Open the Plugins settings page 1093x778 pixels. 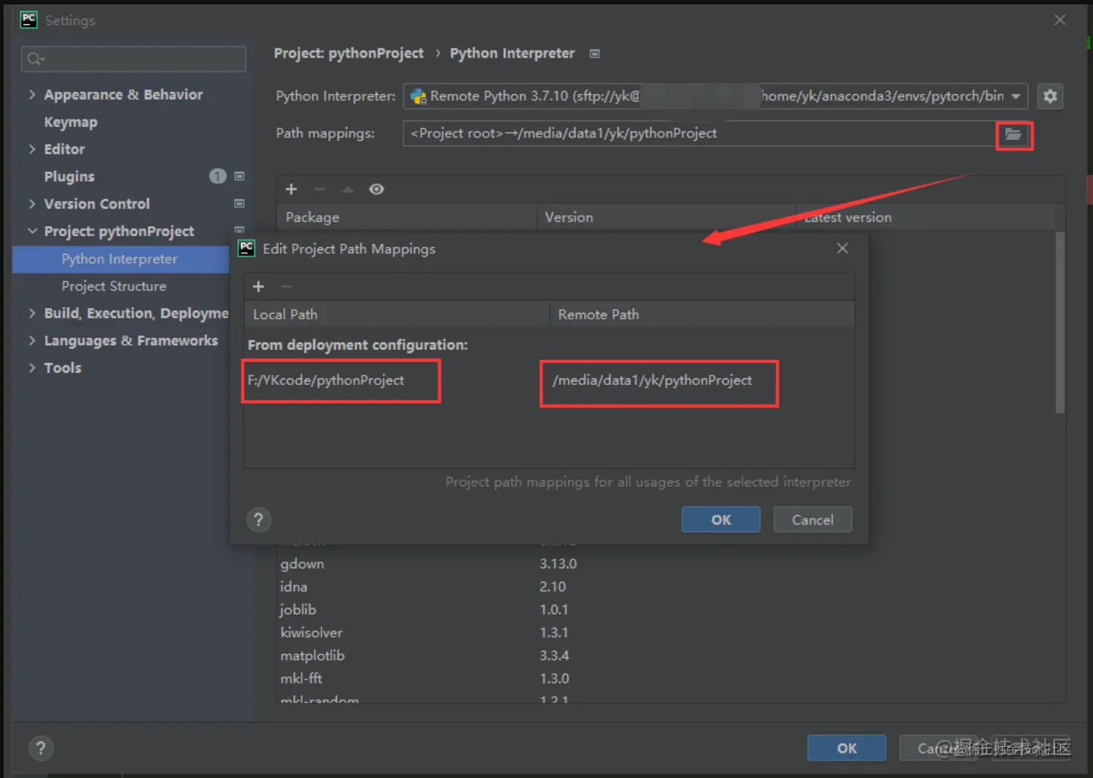69,176
